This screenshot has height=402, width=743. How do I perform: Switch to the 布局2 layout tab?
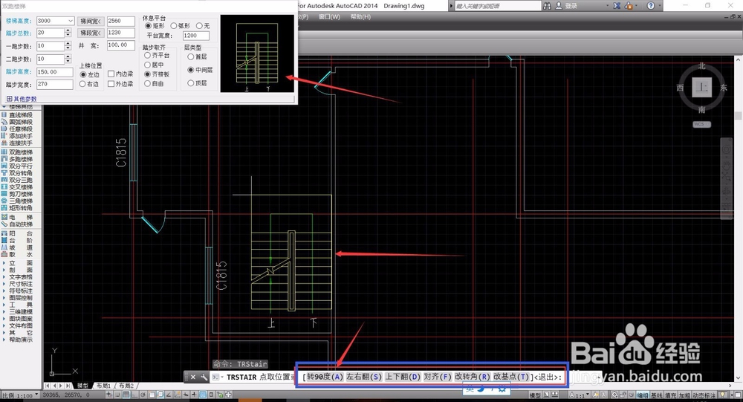pos(126,386)
